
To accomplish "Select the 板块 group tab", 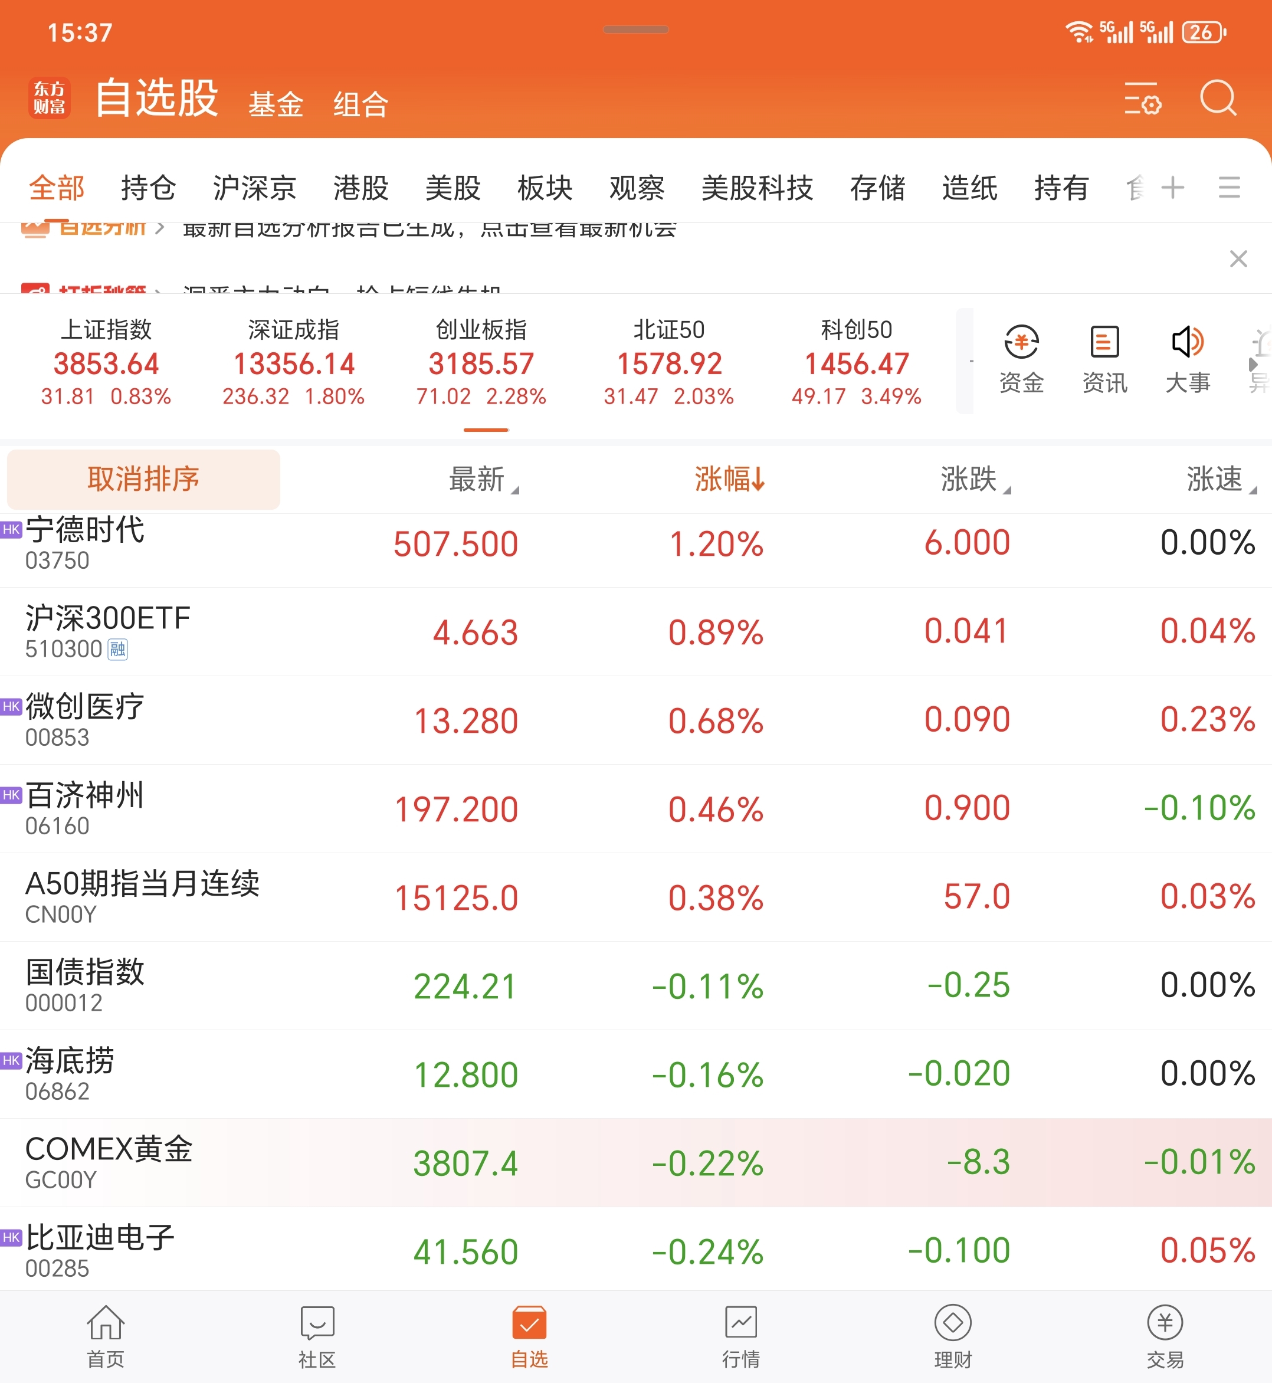I will tap(545, 187).
